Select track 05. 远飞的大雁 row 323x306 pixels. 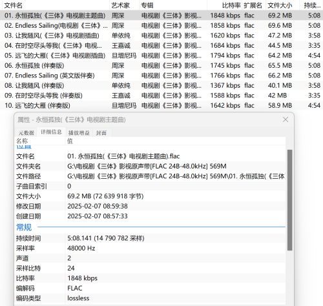[161, 56]
